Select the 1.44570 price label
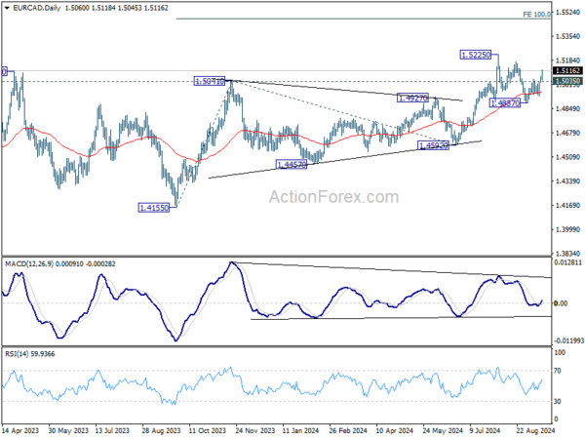Screen dimensions: 585x439 pos(292,164)
